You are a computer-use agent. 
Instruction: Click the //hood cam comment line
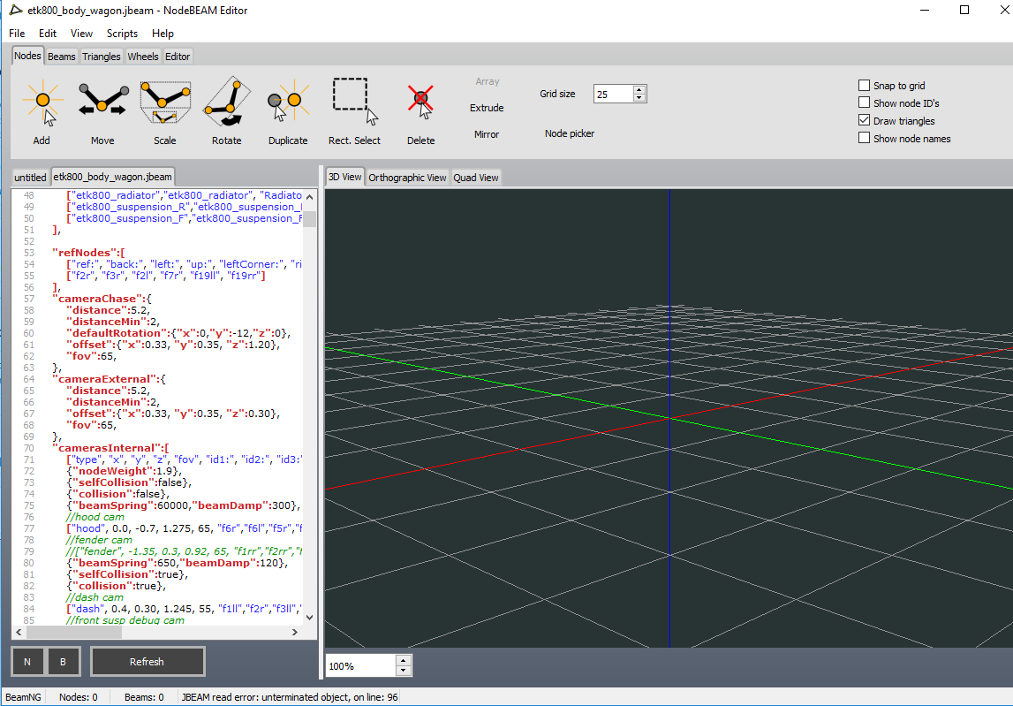tap(95, 517)
